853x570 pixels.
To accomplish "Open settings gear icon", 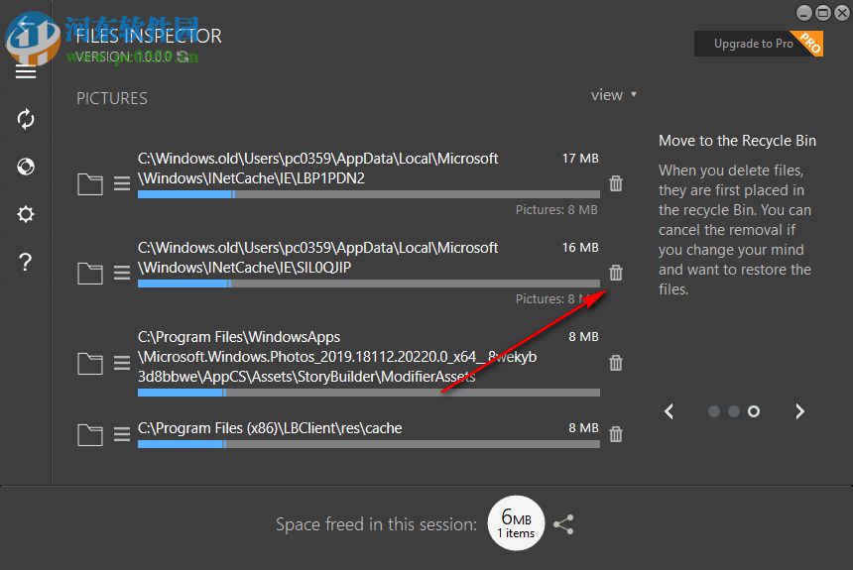I will pyautogui.click(x=26, y=214).
